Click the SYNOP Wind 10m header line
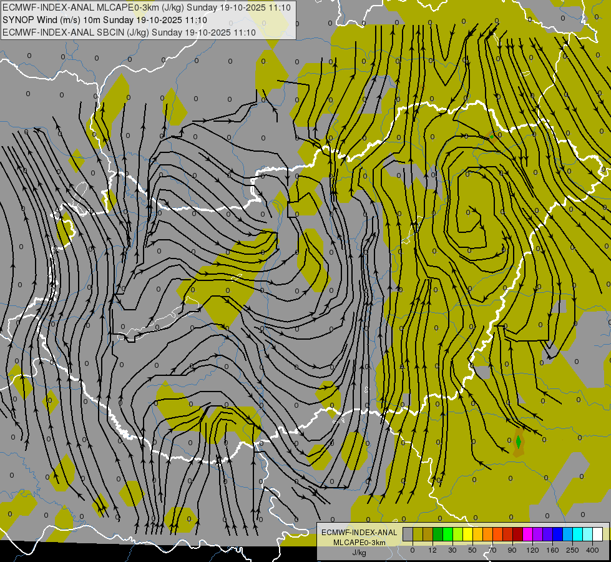The width and height of the screenshot is (611, 562). tap(105, 20)
